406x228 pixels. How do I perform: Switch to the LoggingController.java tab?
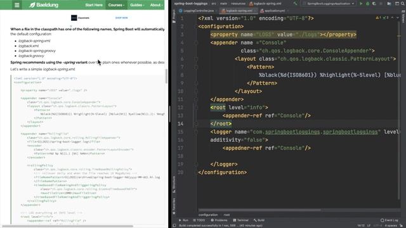pyautogui.click(x=196, y=11)
